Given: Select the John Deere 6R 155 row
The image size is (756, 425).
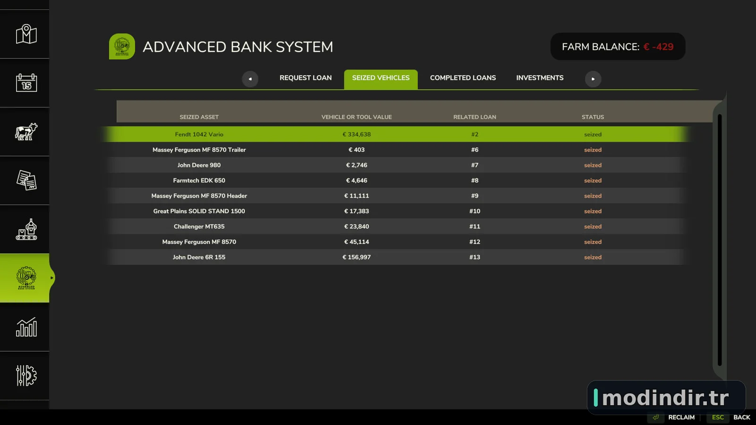Looking at the screenshot, I should click(x=397, y=257).
